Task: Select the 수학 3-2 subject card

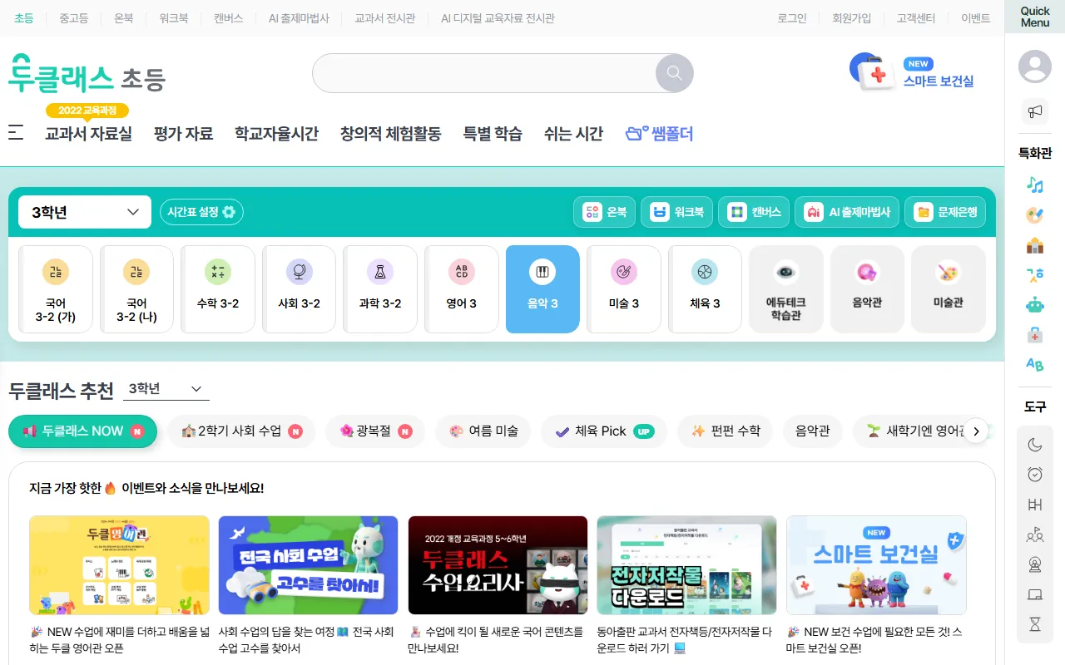Action: point(218,289)
